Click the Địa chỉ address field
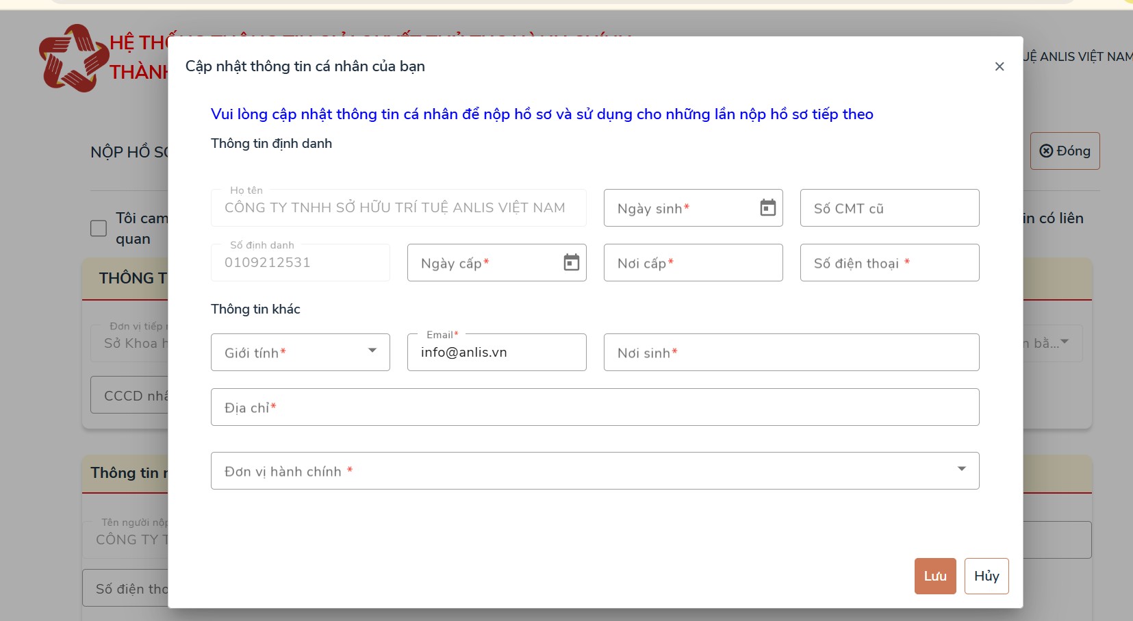This screenshot has width=1133, height=621. click(x=594, y=407)
